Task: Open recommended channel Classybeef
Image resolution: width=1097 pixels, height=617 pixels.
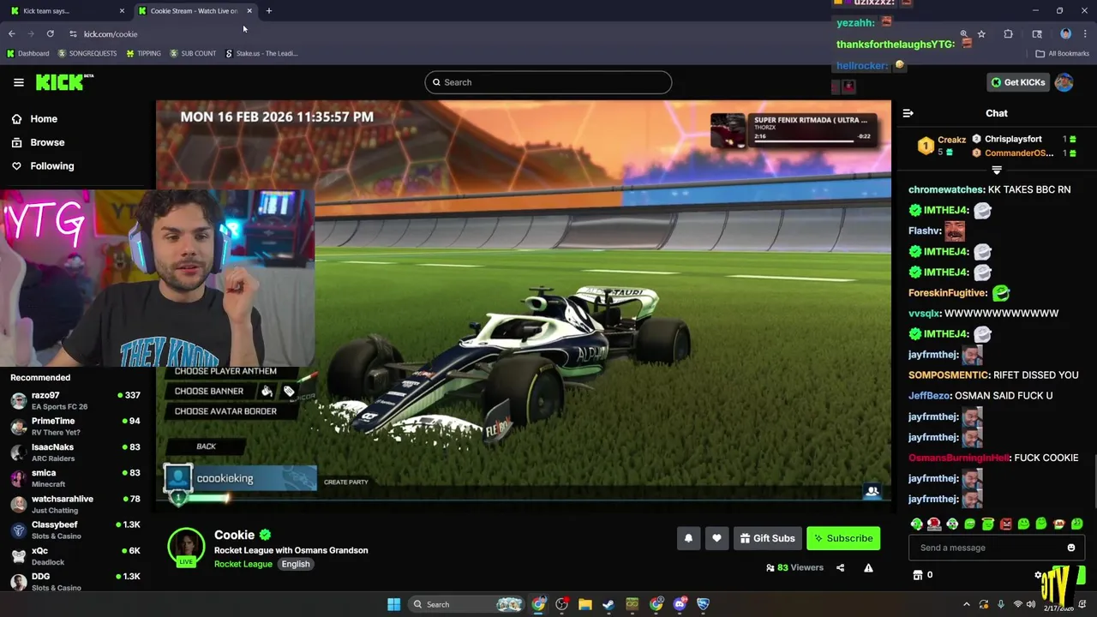Action: tap(75, 530)
